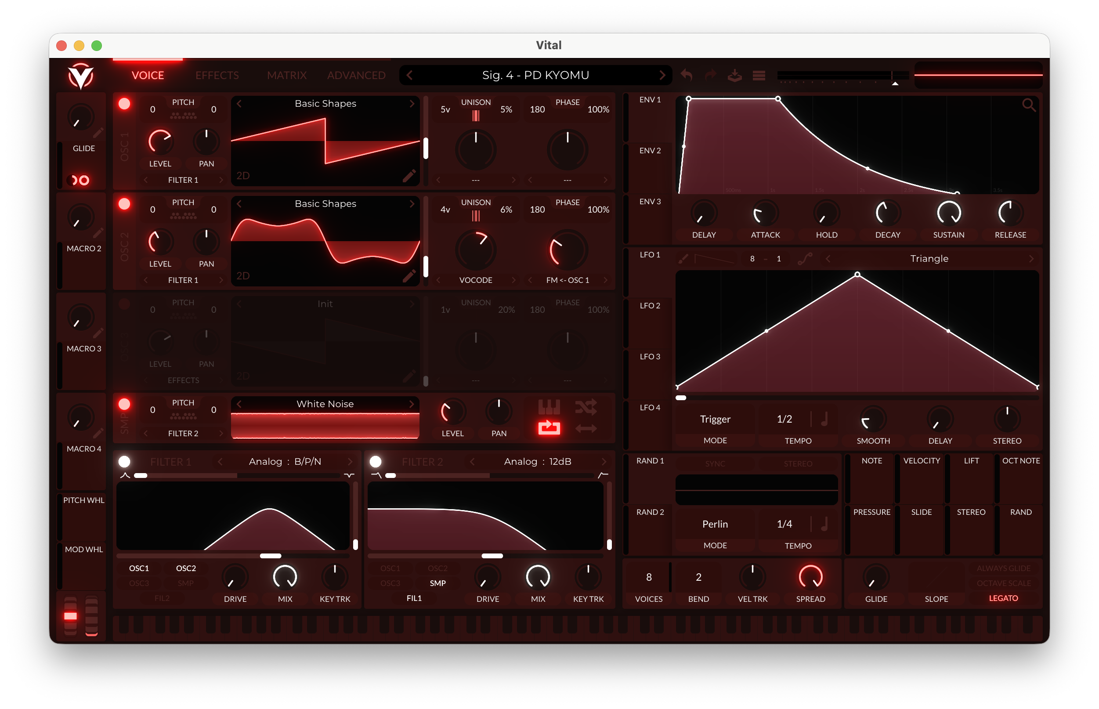Click the pencil icon beside MACRO 4

98,433
